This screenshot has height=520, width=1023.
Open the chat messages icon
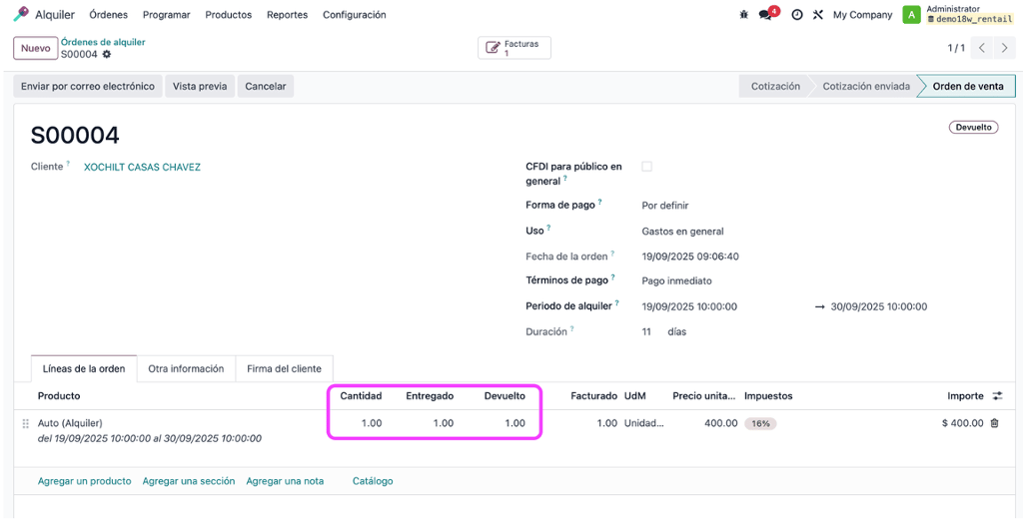768,14
